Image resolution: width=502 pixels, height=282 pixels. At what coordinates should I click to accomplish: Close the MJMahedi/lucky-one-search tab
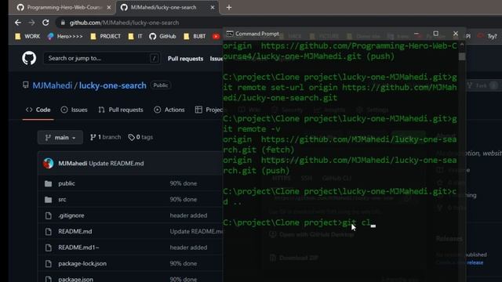[x=213, y=7]
